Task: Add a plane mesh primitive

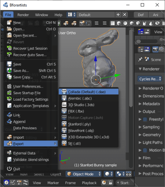Action: [113, 23]
